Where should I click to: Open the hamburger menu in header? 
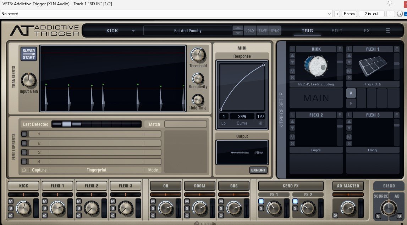click(388, 31)
